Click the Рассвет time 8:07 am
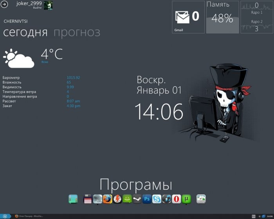The width and height of the screenshot is (274, 219). 73,101
